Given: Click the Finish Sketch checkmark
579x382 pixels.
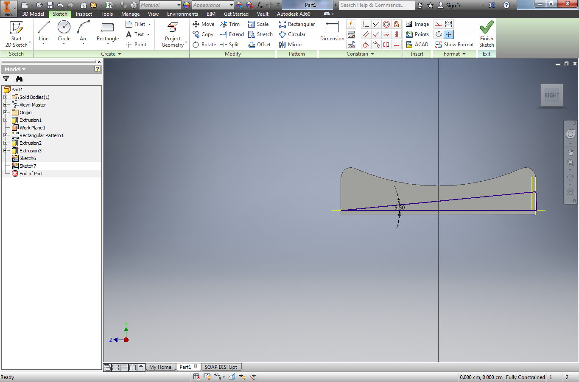Looking at the screenshot, I should pos(487,33).
